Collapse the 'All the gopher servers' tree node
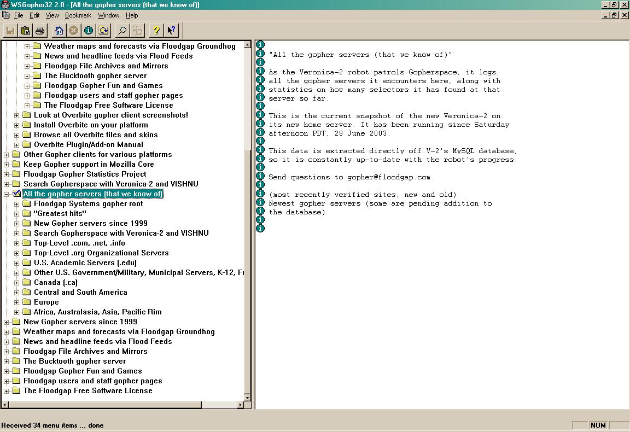The width and height of the screenshot is (630, 432). pos(7,194)
